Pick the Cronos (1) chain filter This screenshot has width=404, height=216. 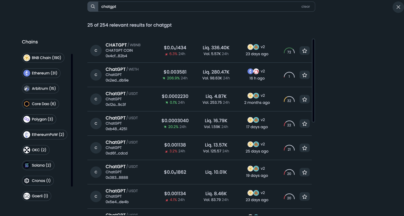click(38, 181)
